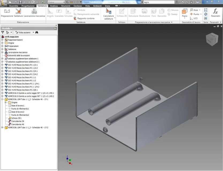Click the Rapporto cordone icon

[75, 18]
